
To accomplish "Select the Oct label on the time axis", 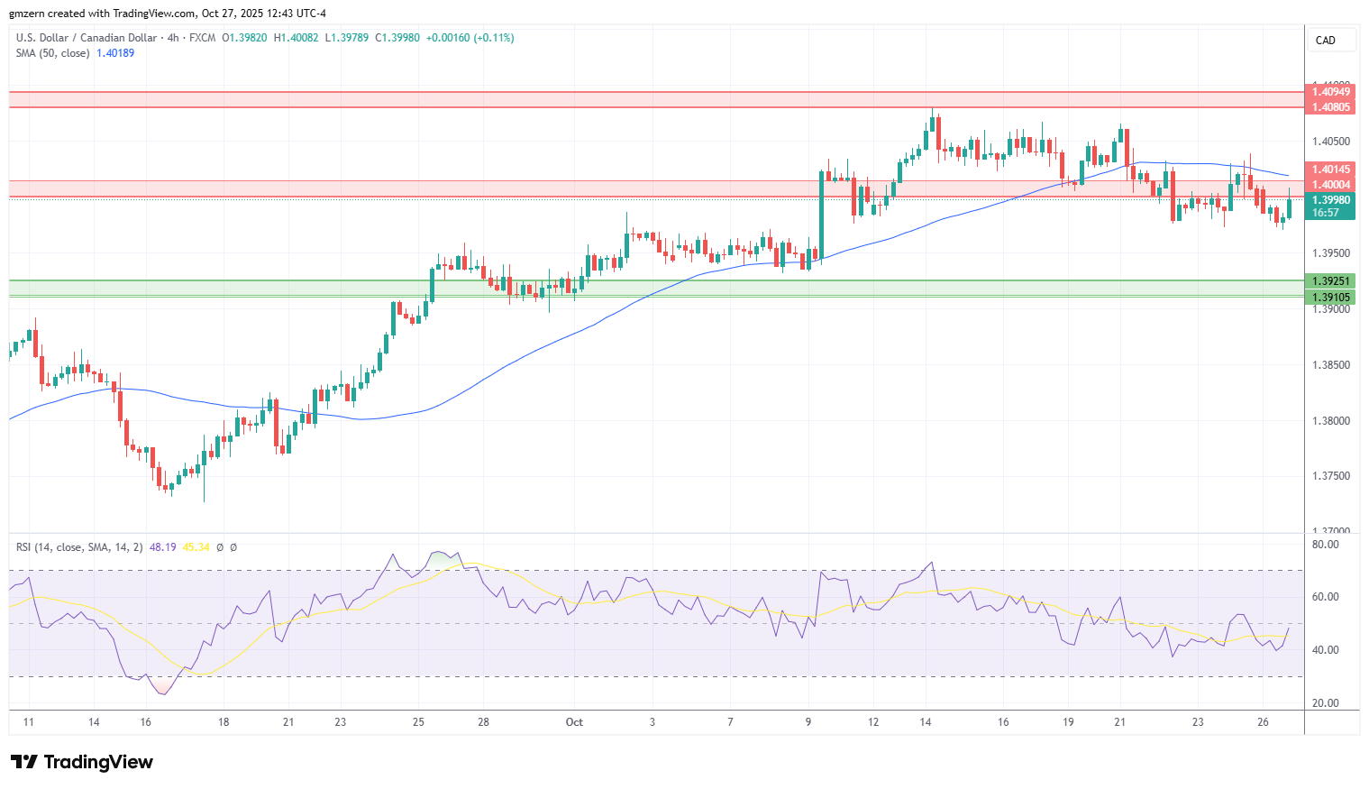I will (x=574, y=721).
